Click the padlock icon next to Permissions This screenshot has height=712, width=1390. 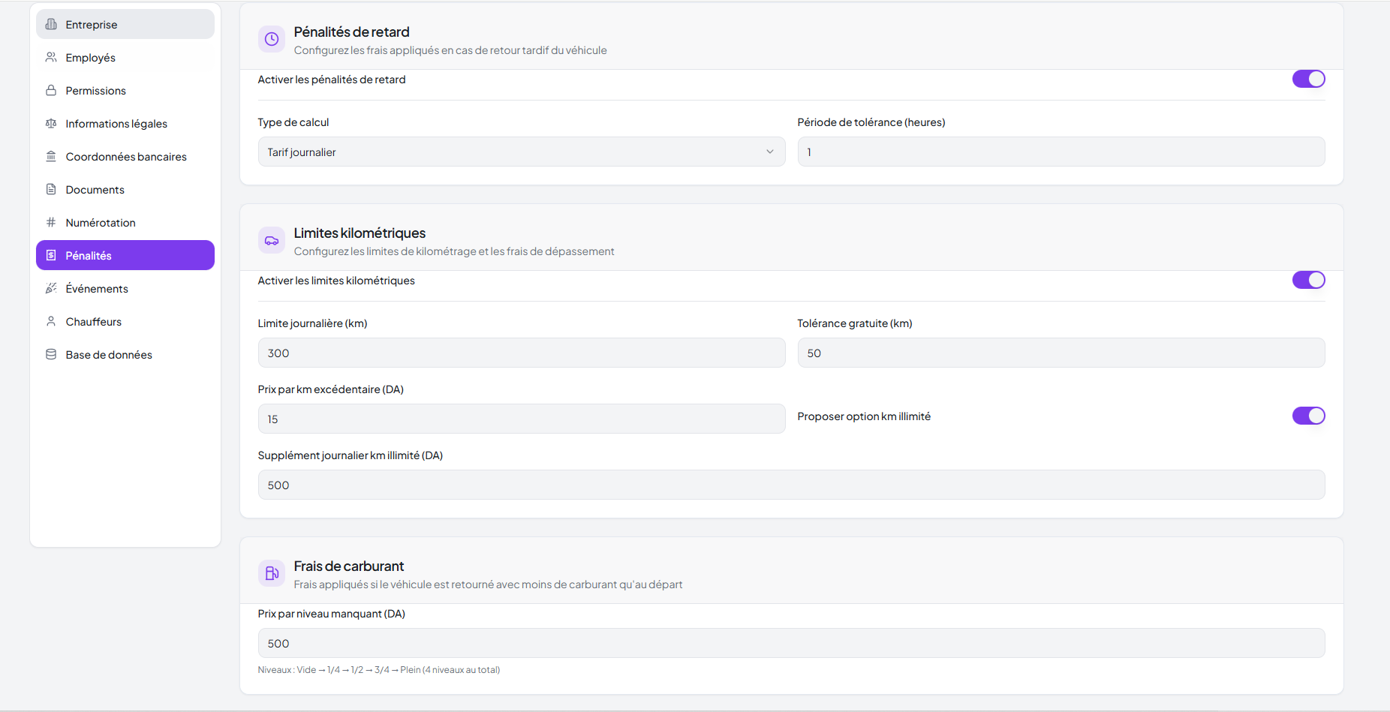pyautogui.click(x=51, y=91)
